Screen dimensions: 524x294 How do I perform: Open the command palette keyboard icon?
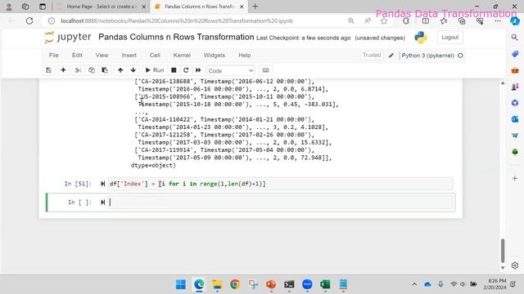pos(265,70)
